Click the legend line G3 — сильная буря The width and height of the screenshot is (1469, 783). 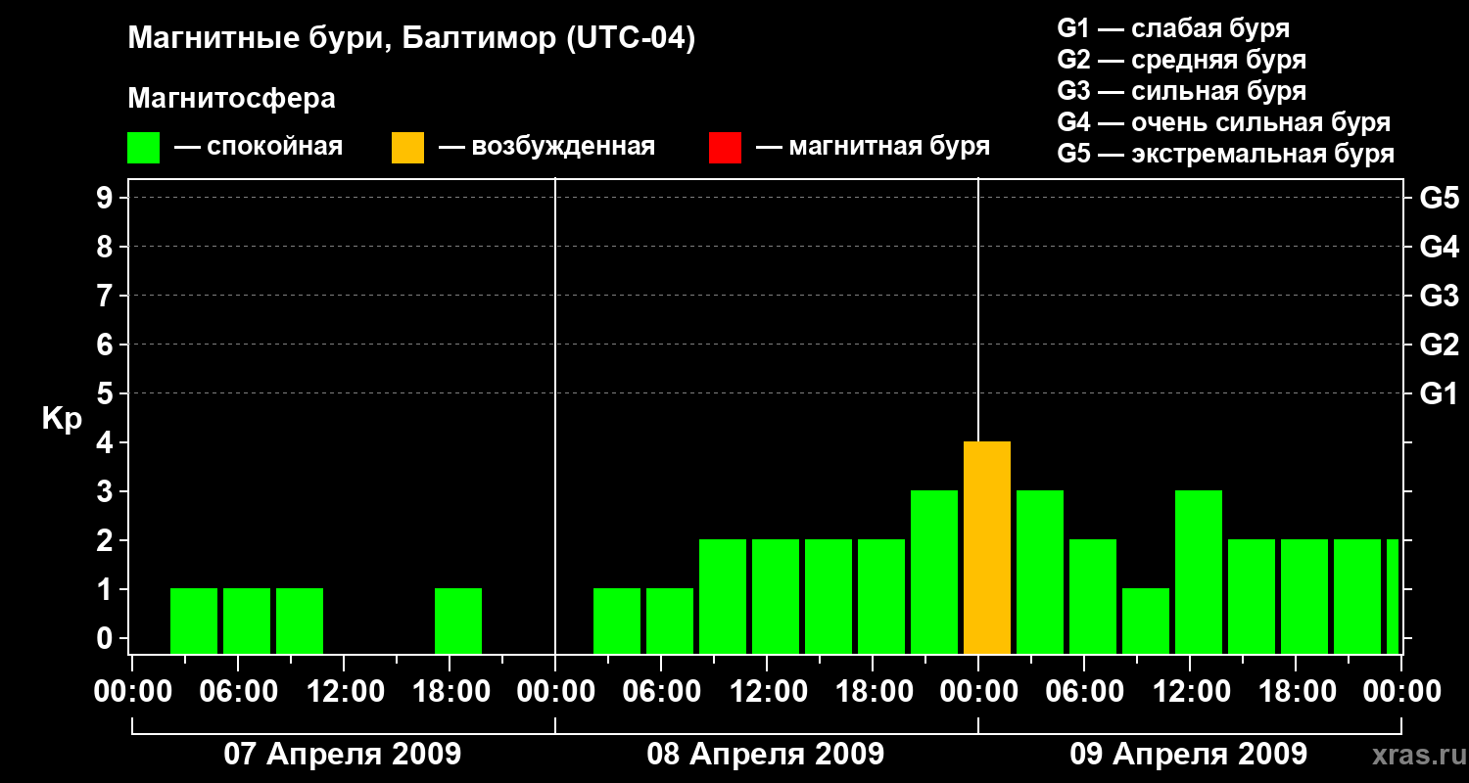[x=1182, y=91]
